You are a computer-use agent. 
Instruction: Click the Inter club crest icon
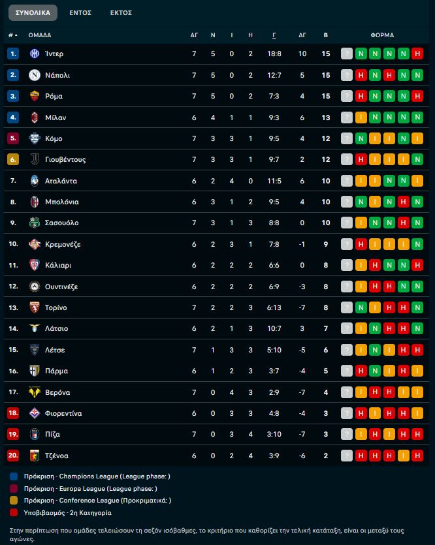click(x=35, y=54)
